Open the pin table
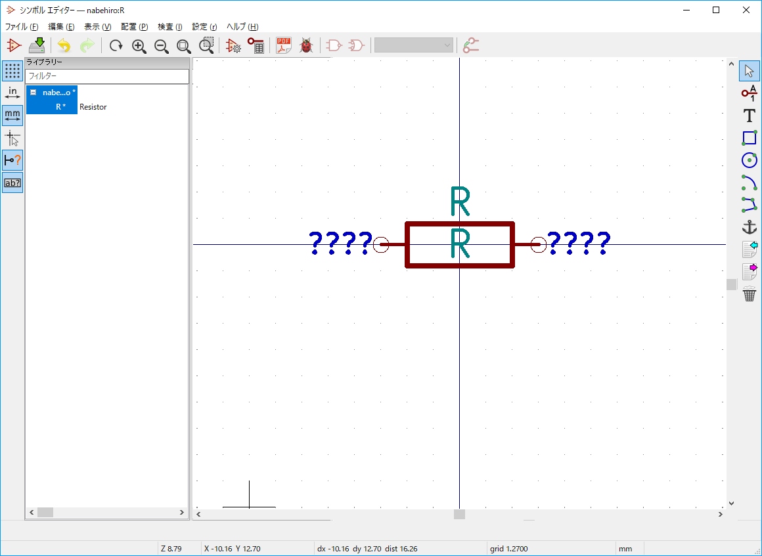This screenshot has width=762, height=556. 256,46
